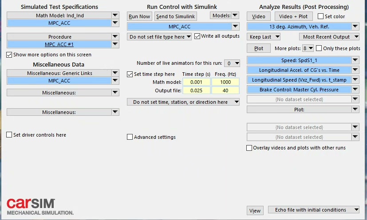Open dropdown arrow beside Brake Control dataset
The width and height of the screenshot is (367, 220).
[x=355, y=90]
